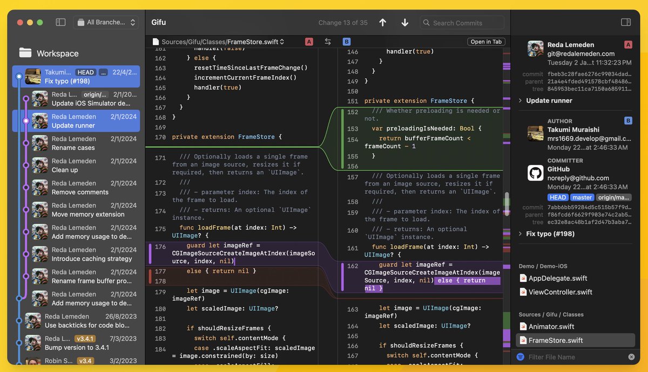Select the blue B revision badge in path bar
Screen dimensions: 648x372
point(347,42)
